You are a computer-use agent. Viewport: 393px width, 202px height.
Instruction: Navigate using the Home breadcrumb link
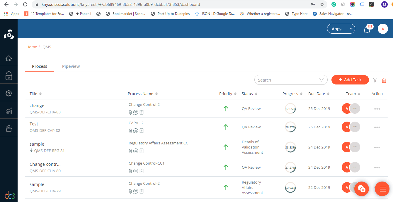click(x=32, y=47)
